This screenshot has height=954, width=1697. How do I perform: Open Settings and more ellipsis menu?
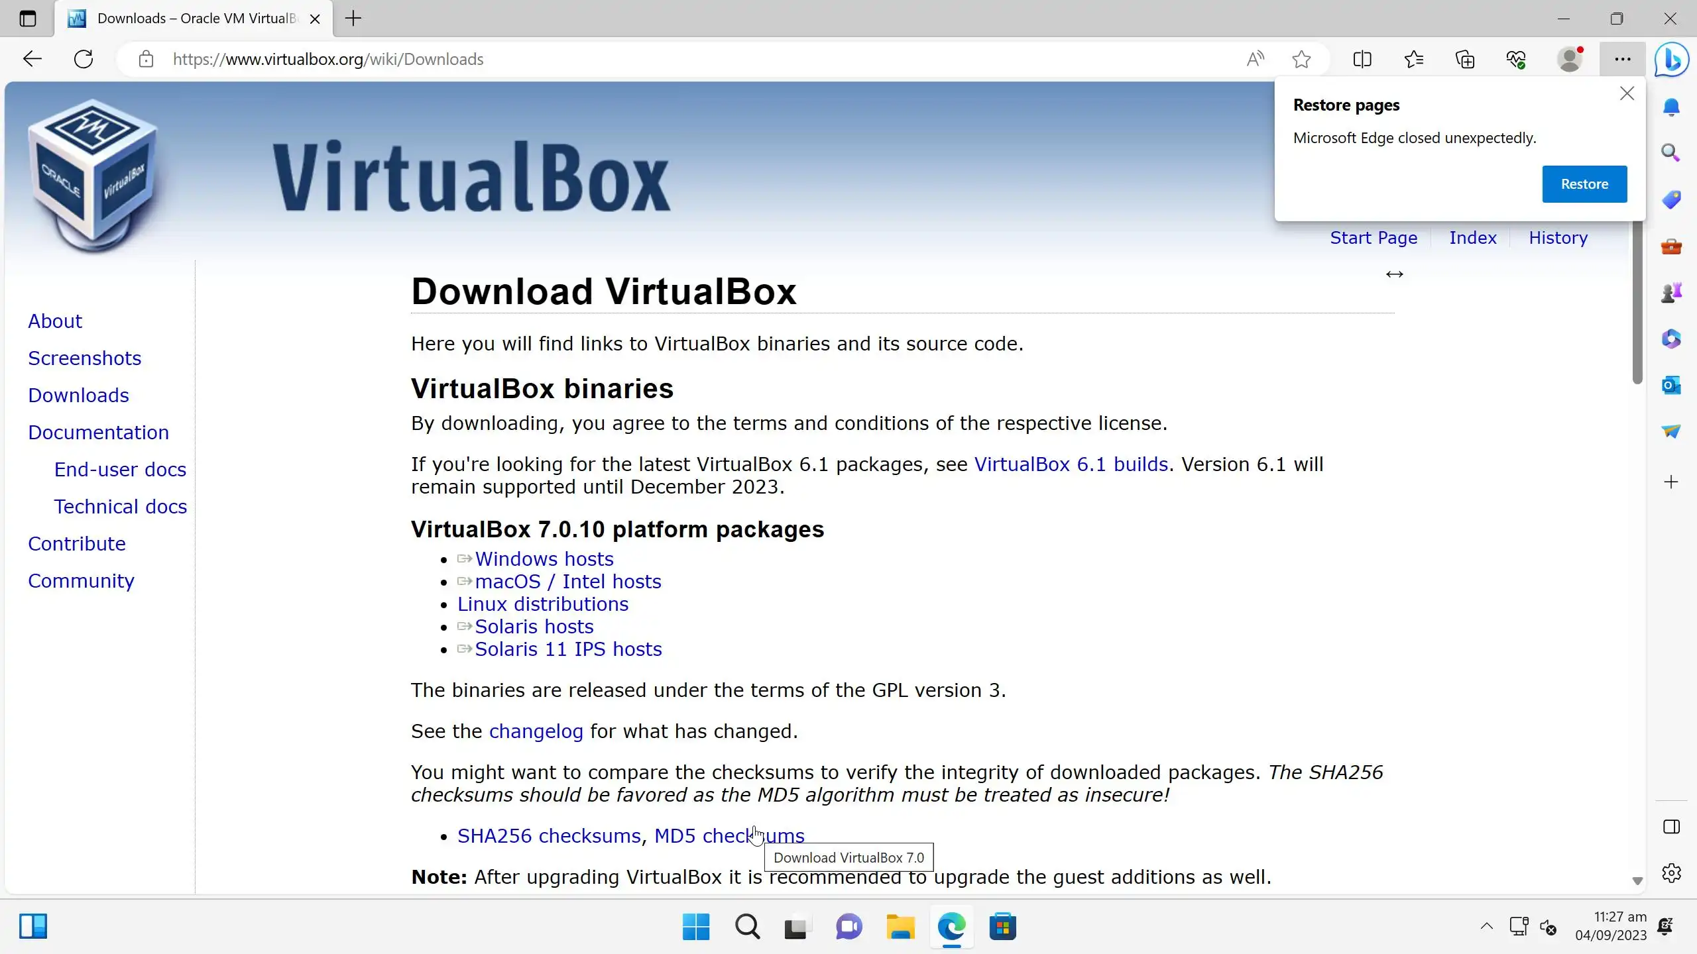tap(1622, 59)
